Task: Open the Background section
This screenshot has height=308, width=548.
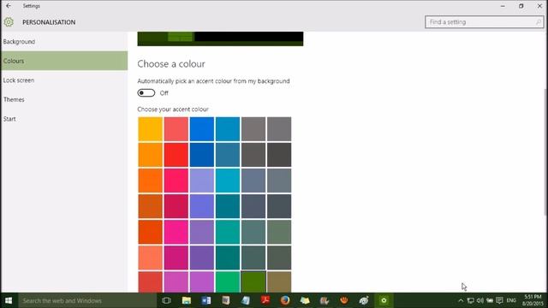Action: point(64,42)
